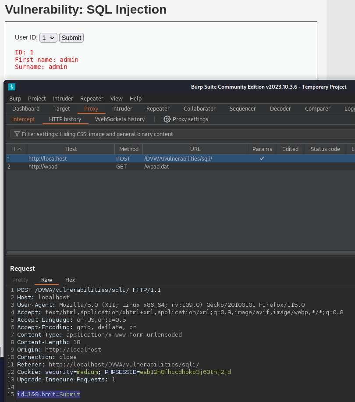Open the Repeater menu
This screenshot has height=402, width=355.
(x=92, y=98)
